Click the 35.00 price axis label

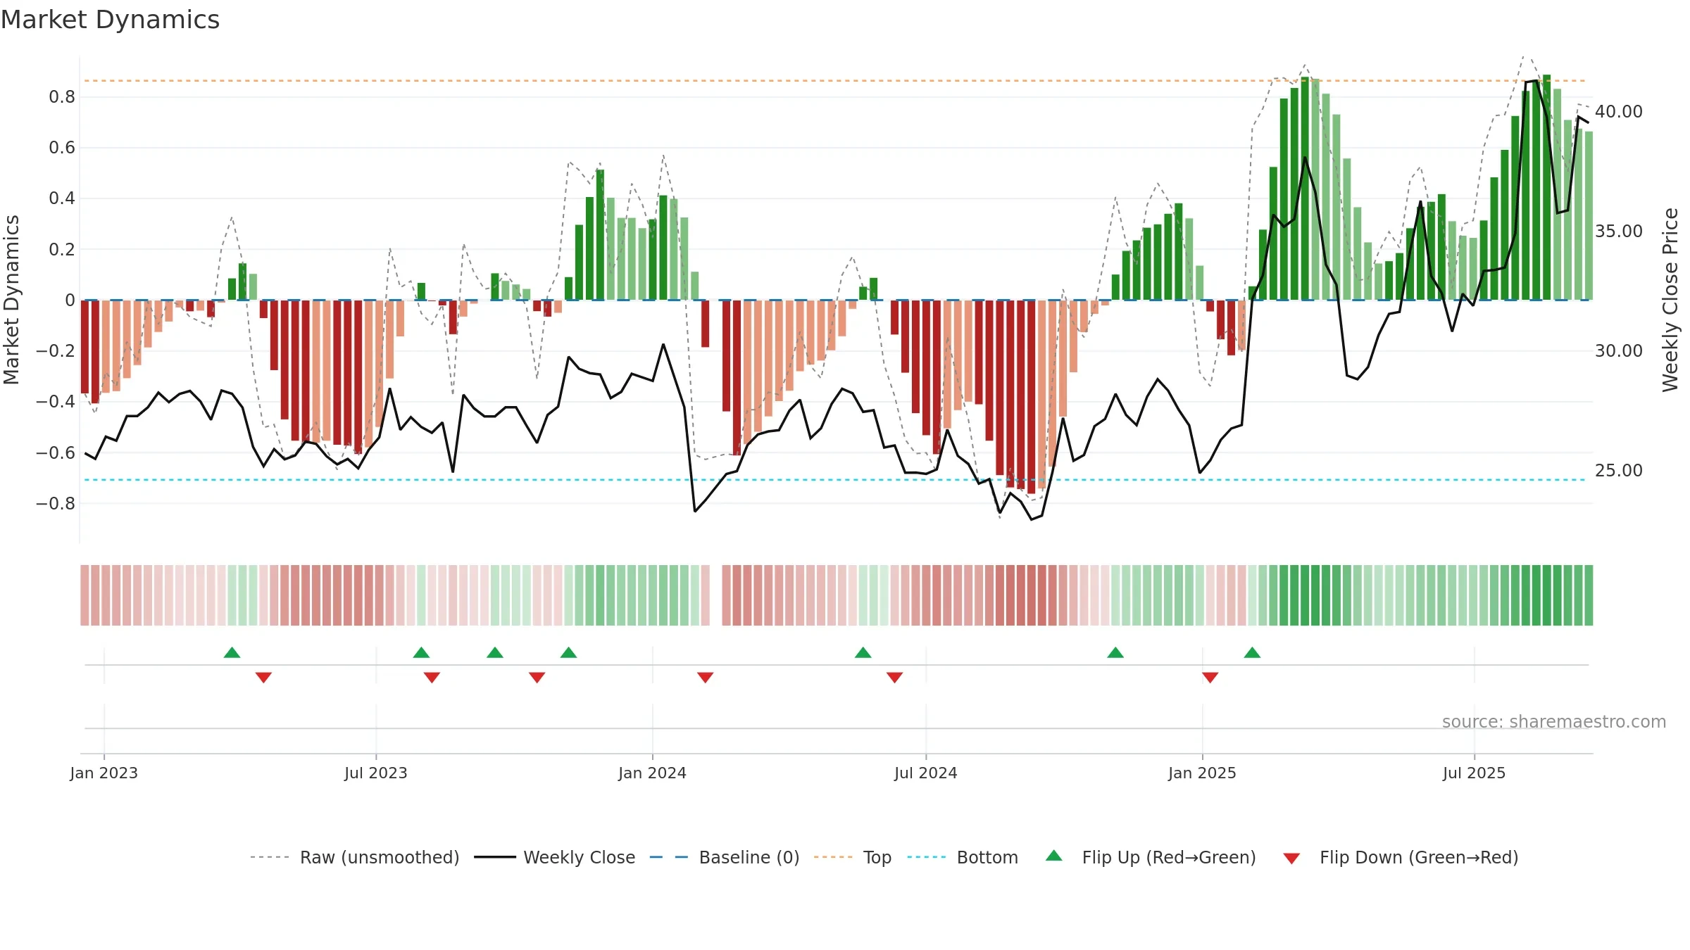tap(1619, 232)
